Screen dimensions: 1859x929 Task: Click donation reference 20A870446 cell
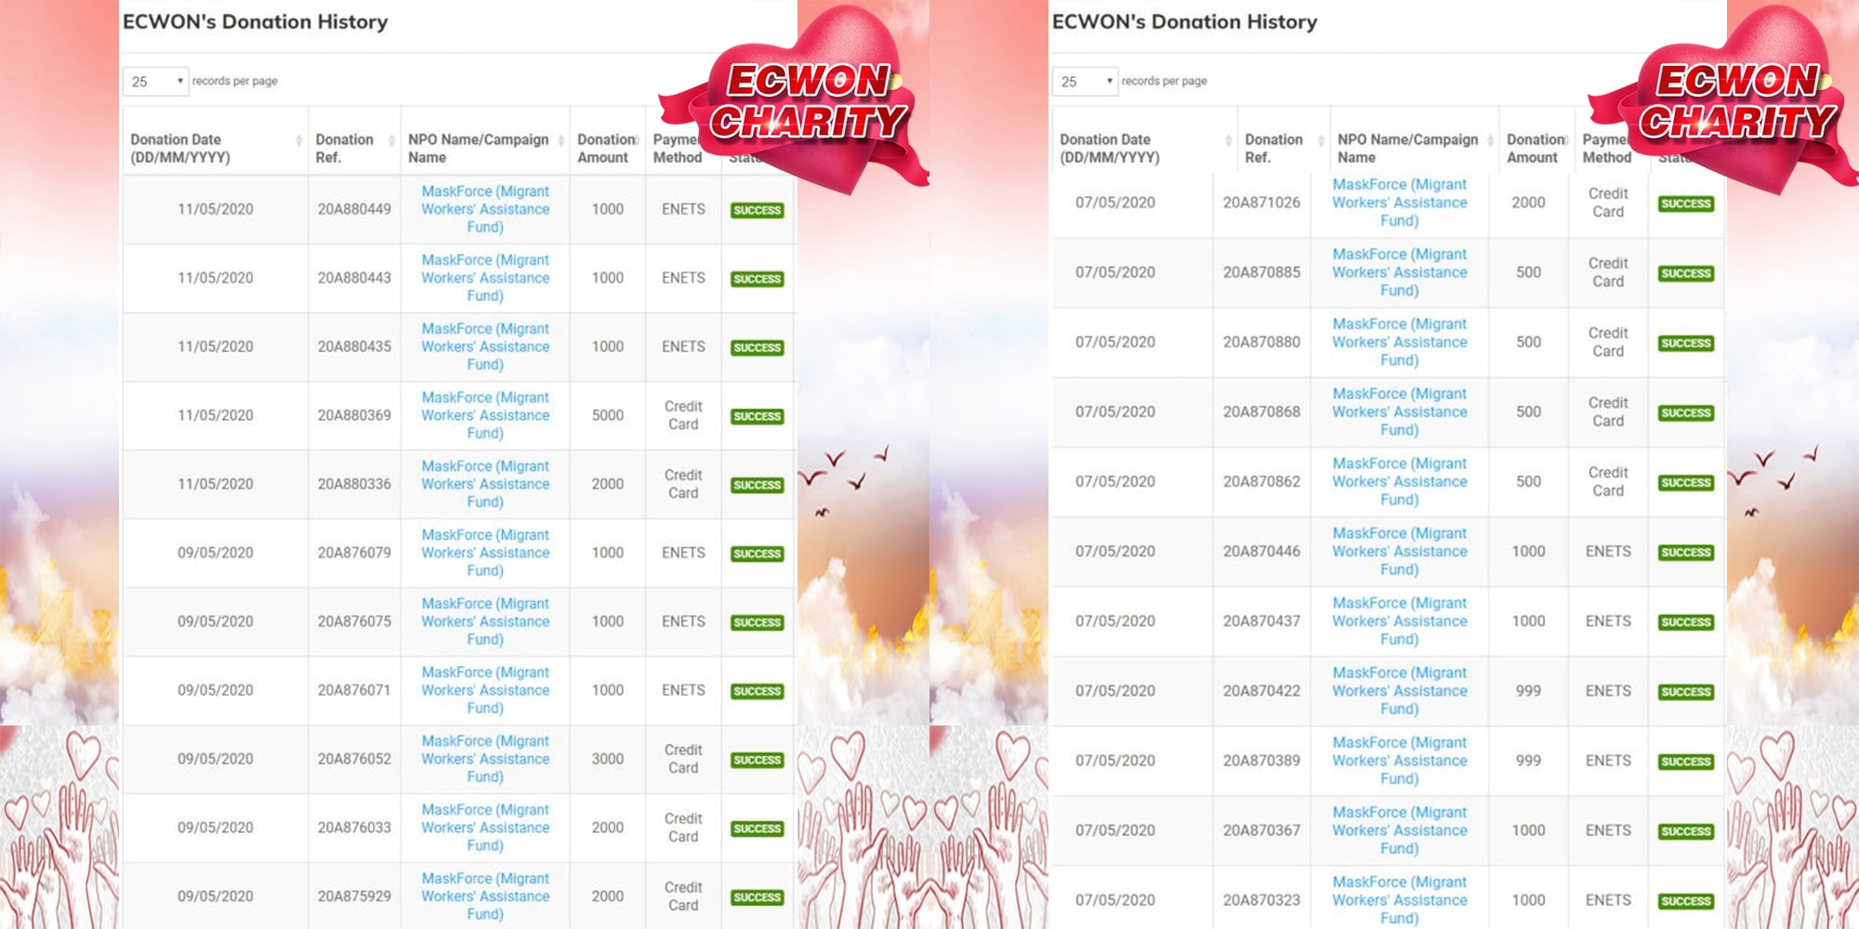(x=1261, y=551)
